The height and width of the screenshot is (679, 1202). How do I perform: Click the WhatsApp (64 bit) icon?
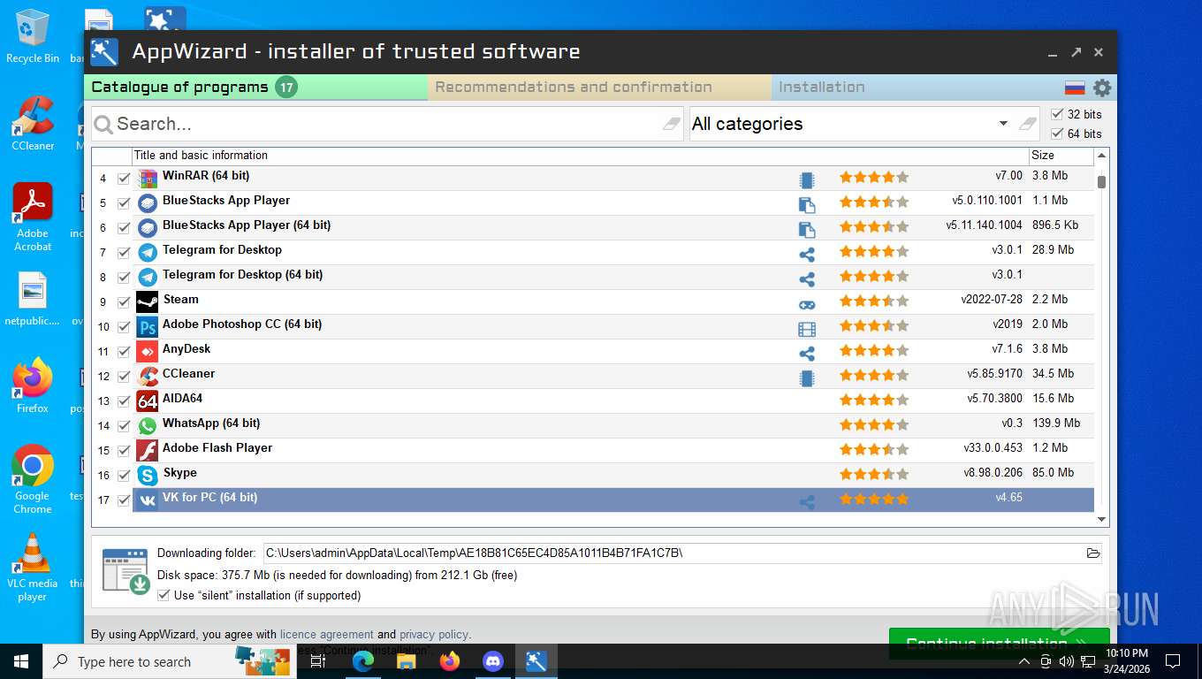pos(148,426)
